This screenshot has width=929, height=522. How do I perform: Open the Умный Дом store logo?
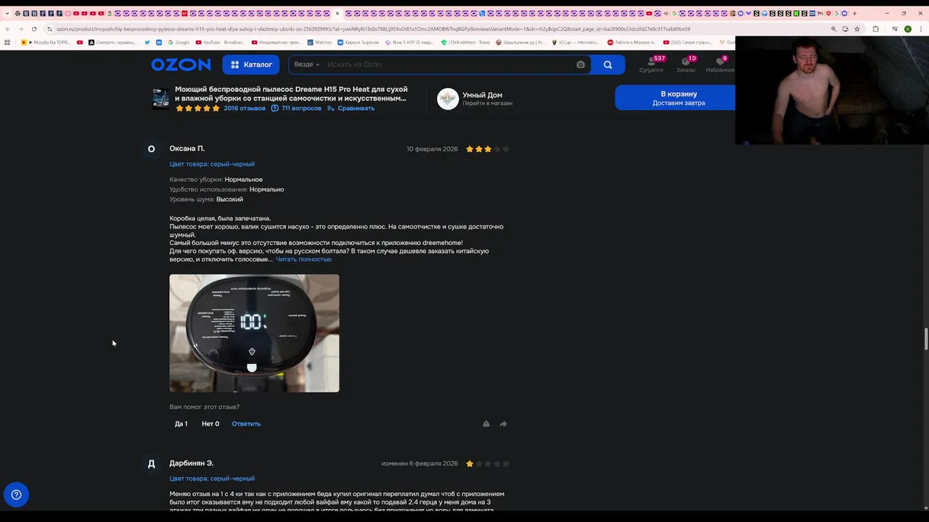pos(448,99)
